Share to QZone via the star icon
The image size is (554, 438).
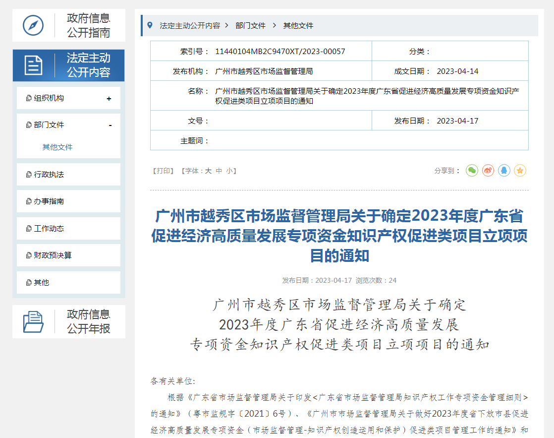[520, 171]
